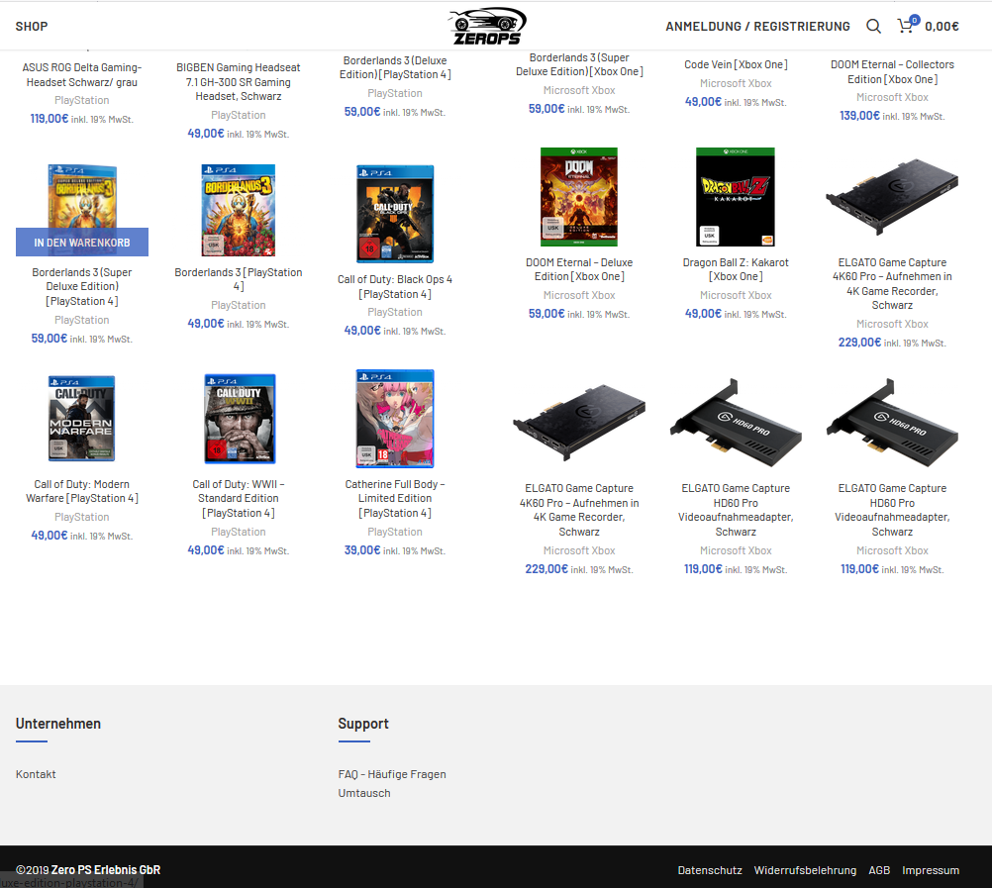992x888 pixels.
Task: Click the Call of Duty Modern Warfare cover
Action: point(82,418)
